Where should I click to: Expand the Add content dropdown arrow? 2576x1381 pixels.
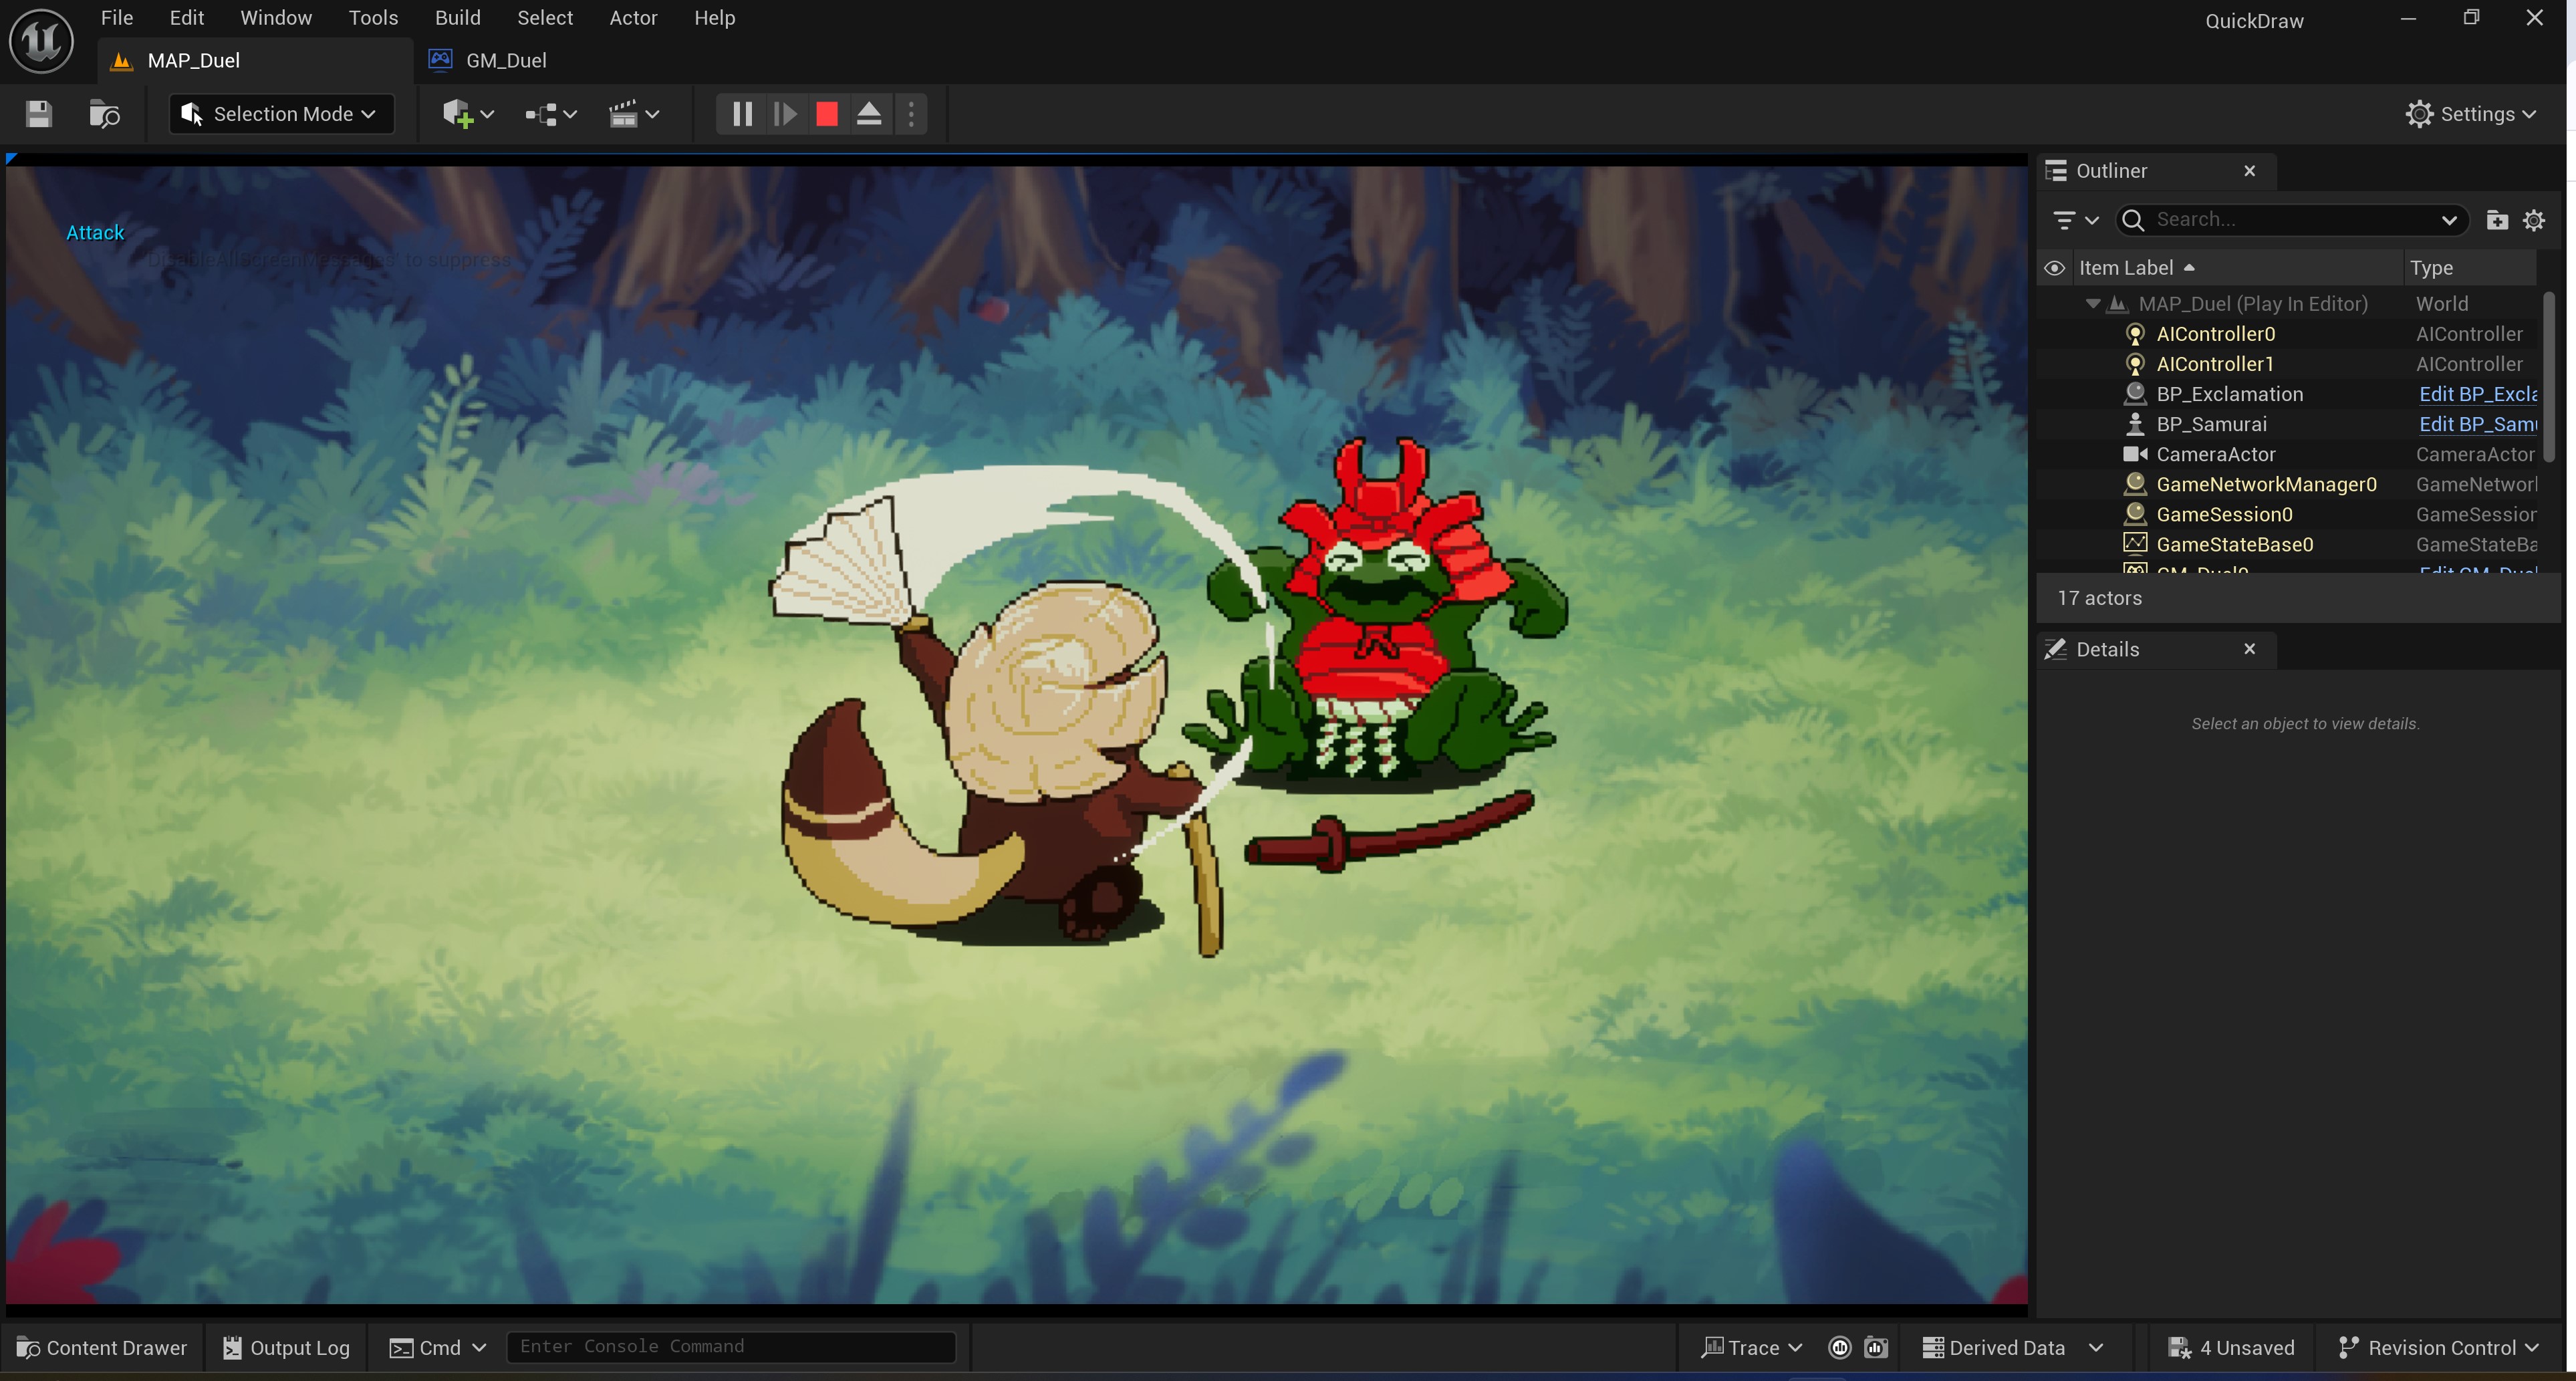coord(488,115)
